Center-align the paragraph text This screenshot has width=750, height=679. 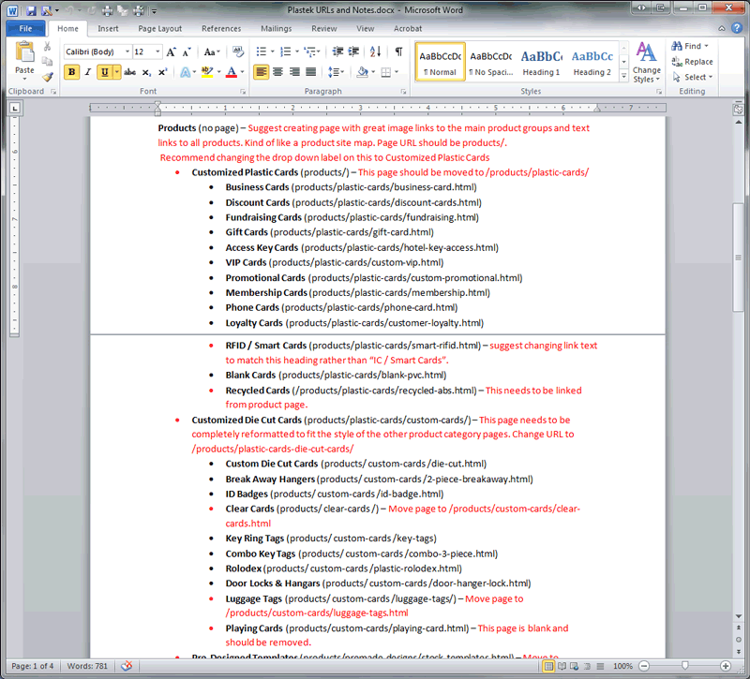278,72
